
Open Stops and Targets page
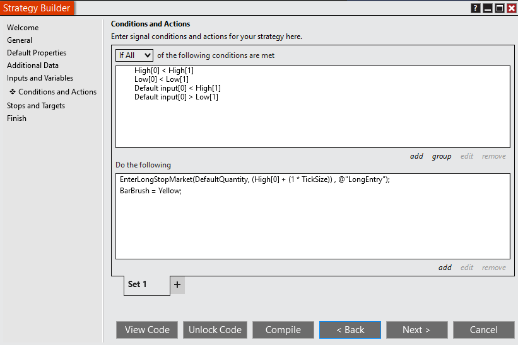pyautogui.click(x=36, y=106)
